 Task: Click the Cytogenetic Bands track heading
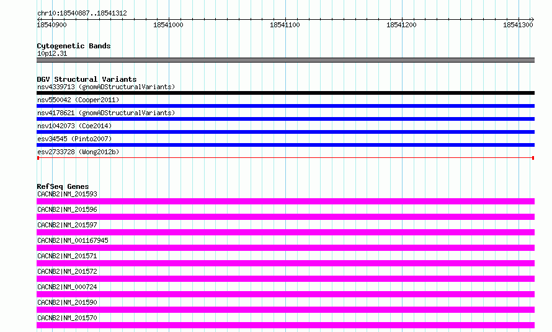point(74,46)
